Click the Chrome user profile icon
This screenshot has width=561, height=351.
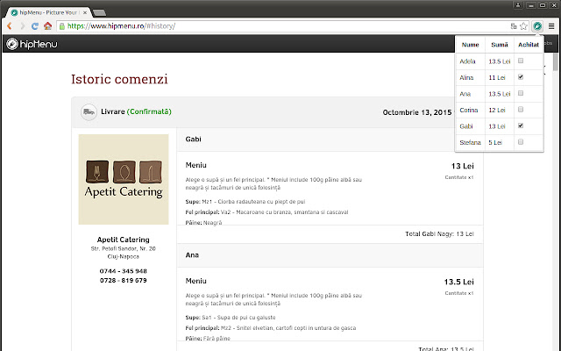click(x=518, y=5)
